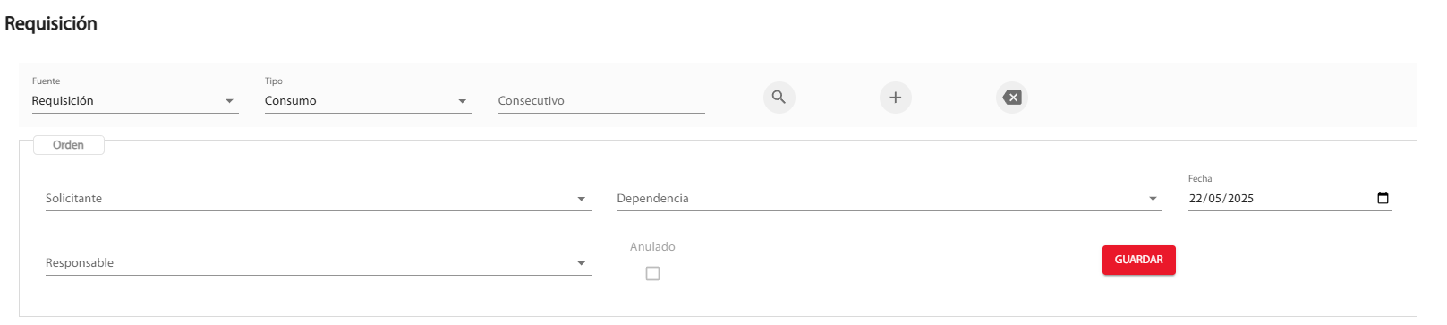Click the magnifying glass search icon
Viewport: 1447px width, 325px height.
click(779, 98)
